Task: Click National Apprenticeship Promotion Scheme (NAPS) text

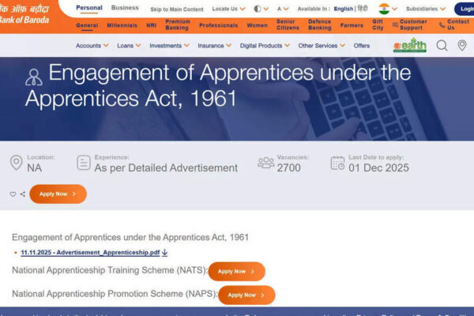Action: point(115,294)
